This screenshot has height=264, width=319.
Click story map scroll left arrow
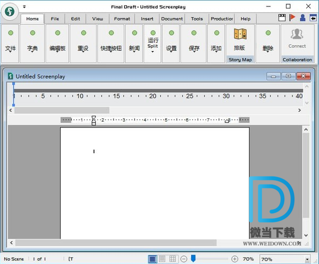coord(11,110)
